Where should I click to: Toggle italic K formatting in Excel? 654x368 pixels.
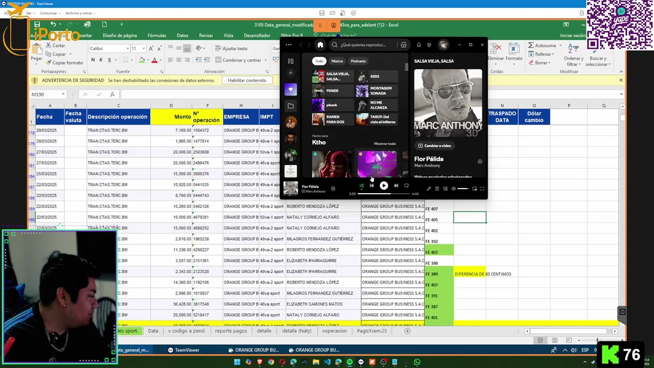(x=101, y=60)
